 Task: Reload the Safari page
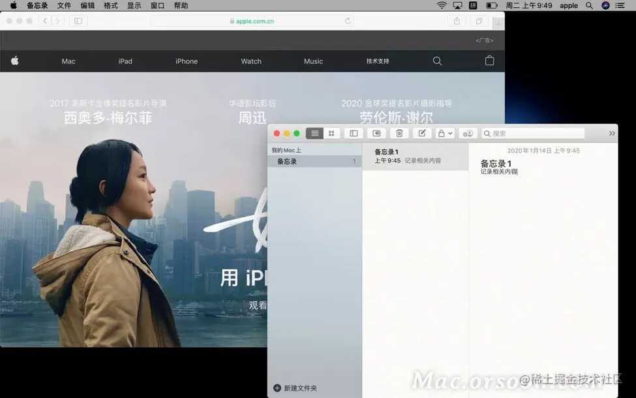point(348,21)
